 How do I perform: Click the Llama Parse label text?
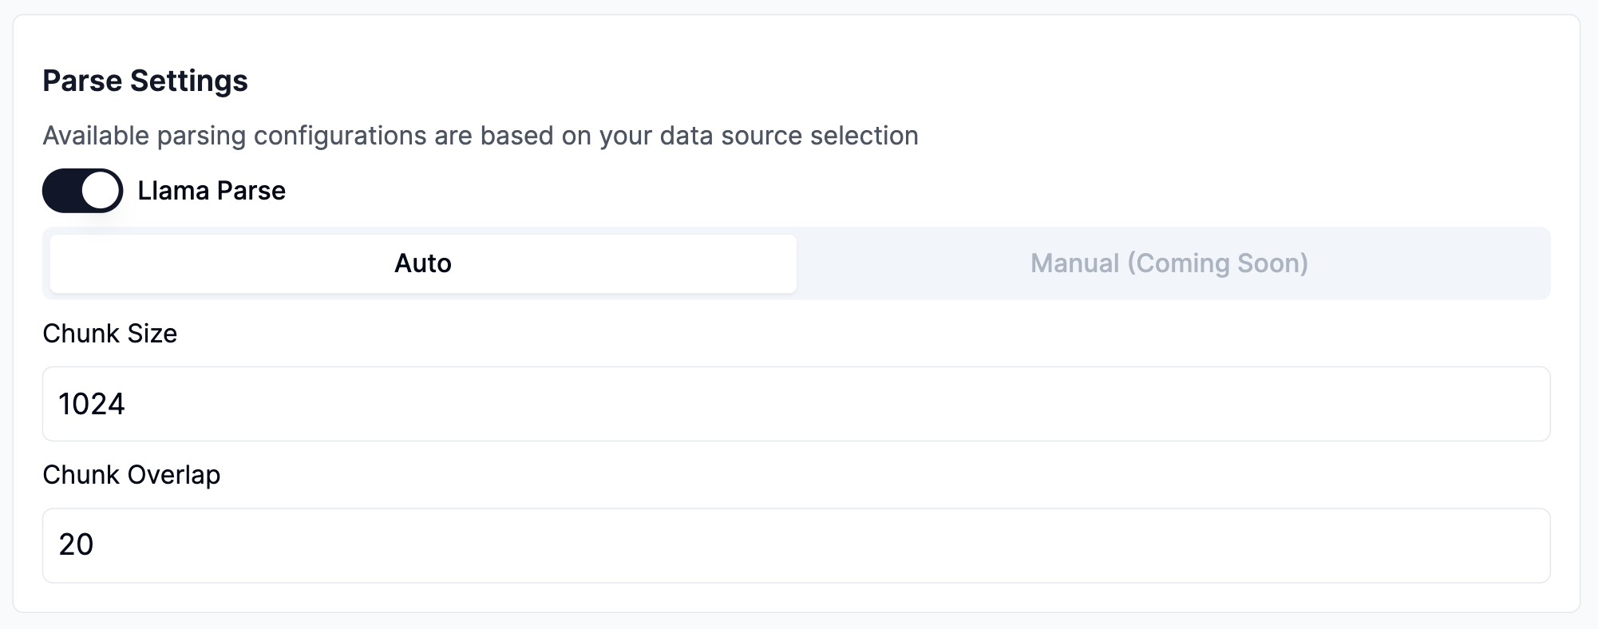click(x=212, y=190)
